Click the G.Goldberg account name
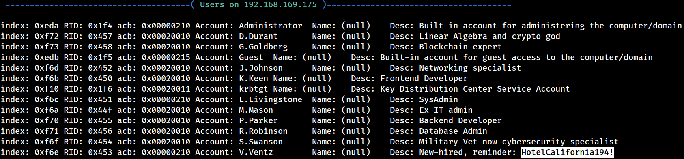 [263, 47]
